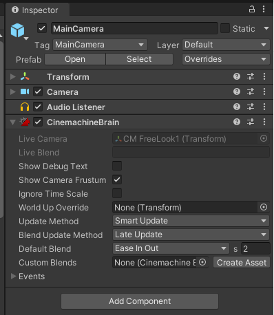Image resolution: width=274 pixels, height=315 pixels.
Task: Toggle MainCamera active checkbox
Action: (x=42, y=29)
